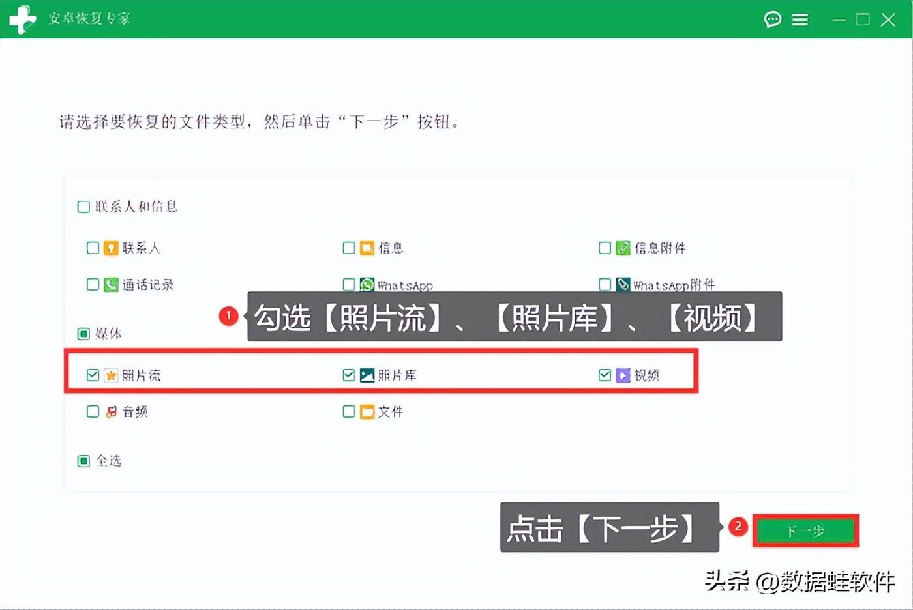Toggle the 联系人和信息 group checkbox
The image size is (913, 610).
click(x=83, y=207)
